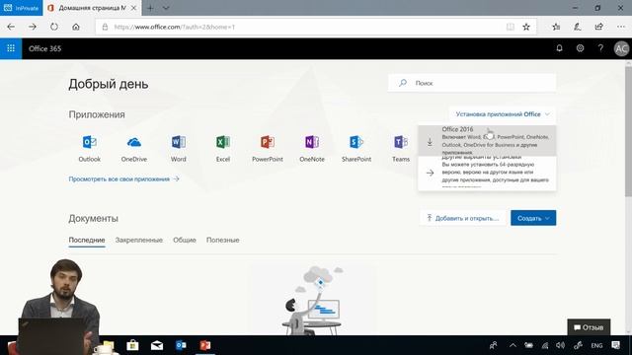Expand Office apps install dropdown

503,114
